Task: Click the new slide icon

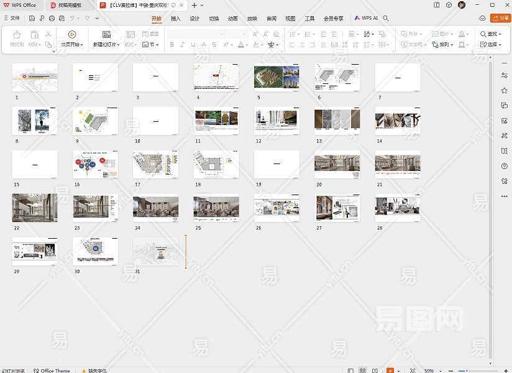Action: pos(106,34)
